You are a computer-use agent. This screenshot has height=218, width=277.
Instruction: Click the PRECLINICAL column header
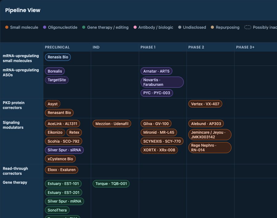click(x=57, y=47)
